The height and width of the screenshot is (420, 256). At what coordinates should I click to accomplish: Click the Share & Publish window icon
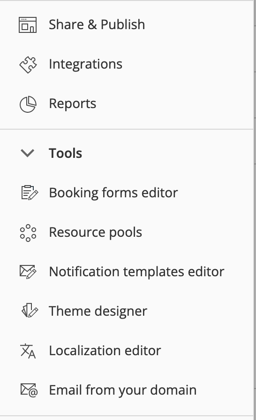pyautogui.click(x=28, y=25)
